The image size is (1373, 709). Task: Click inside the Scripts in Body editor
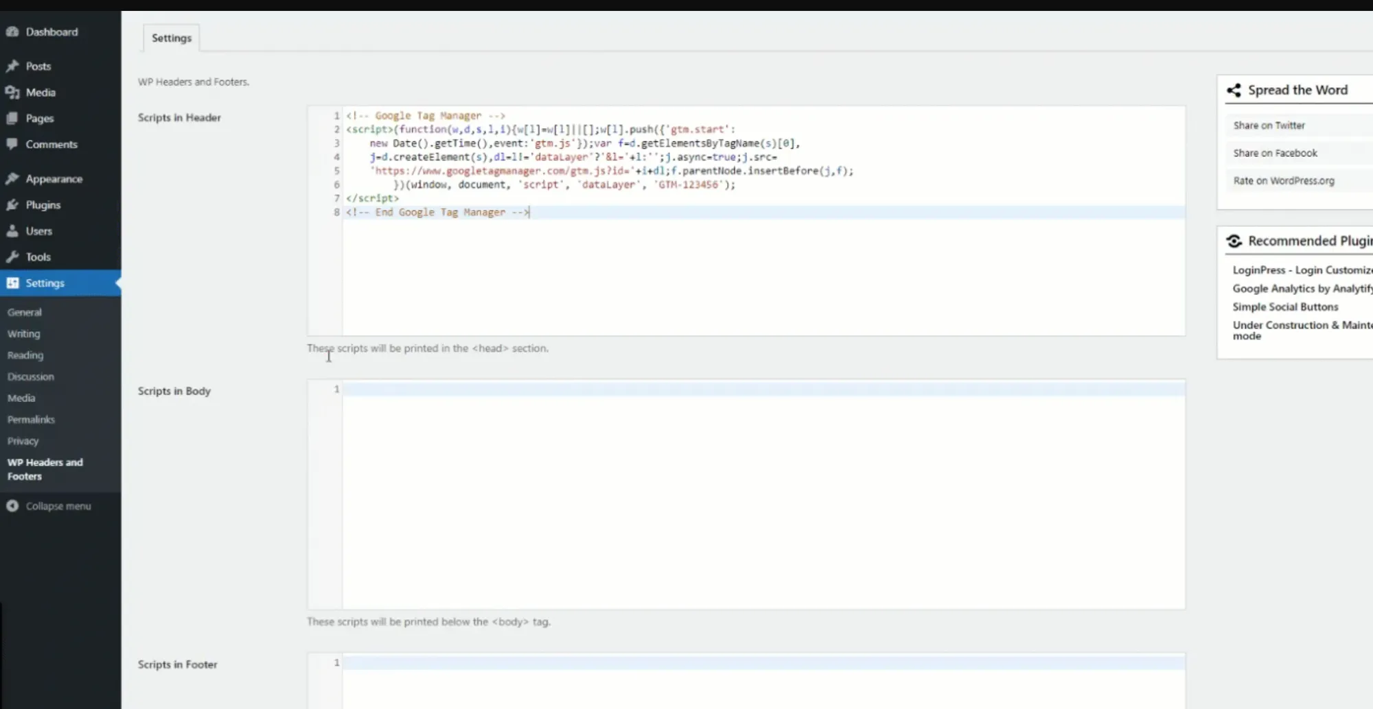click(x=762, y=494)
